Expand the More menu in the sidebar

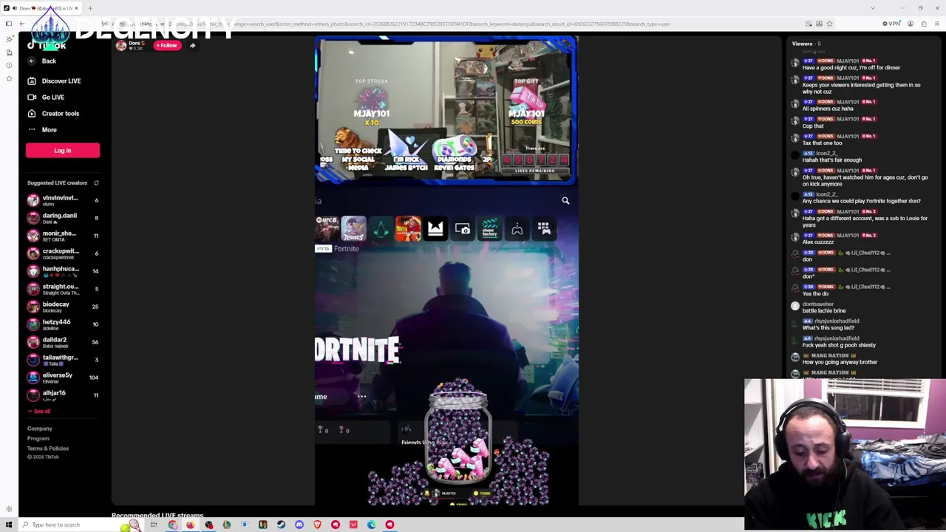pyautogui.click(x=42, y=130)
